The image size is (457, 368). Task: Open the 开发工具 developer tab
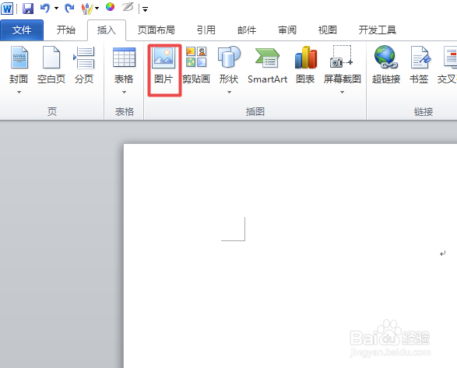[377, 30]
